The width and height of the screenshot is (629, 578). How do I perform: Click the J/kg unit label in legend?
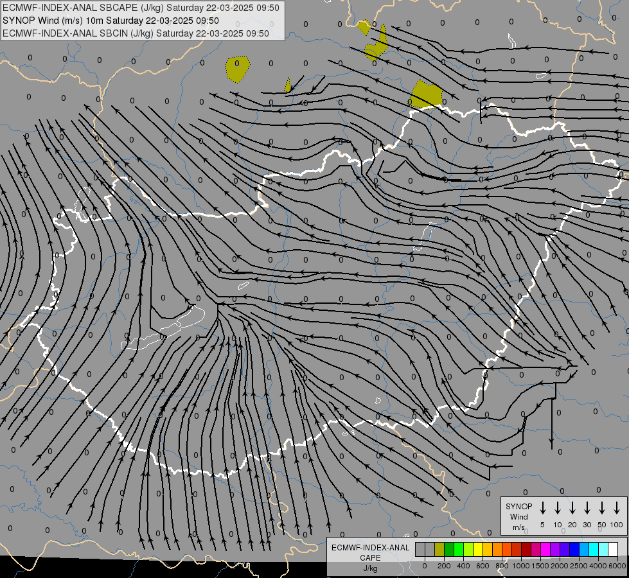coord(370,568)
